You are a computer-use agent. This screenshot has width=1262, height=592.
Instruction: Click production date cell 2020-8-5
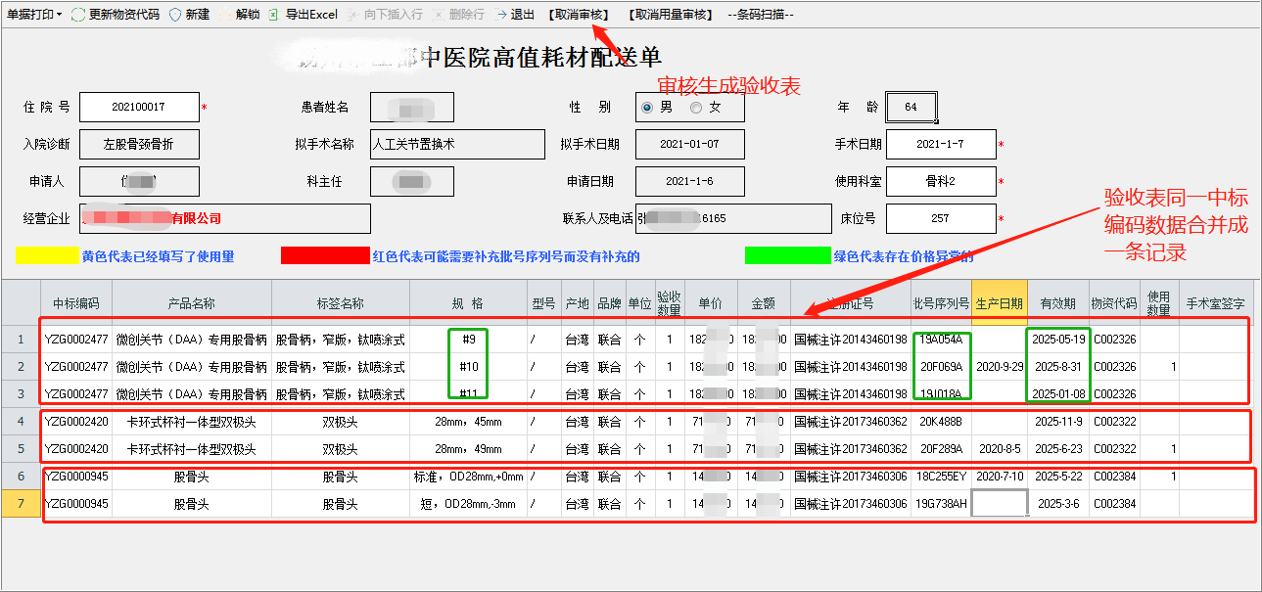coord(999,449)
